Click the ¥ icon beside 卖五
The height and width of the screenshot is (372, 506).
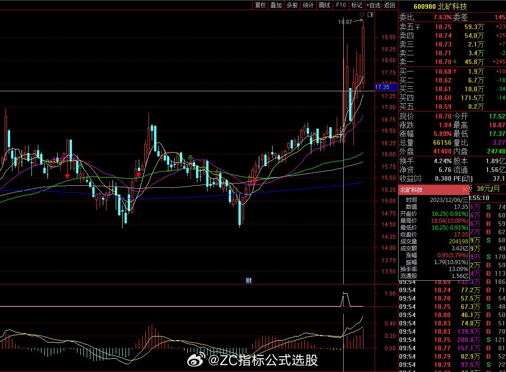417,27
